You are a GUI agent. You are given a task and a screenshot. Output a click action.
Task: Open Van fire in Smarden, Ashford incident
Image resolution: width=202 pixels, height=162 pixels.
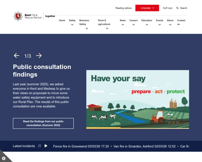pos(144,146)
